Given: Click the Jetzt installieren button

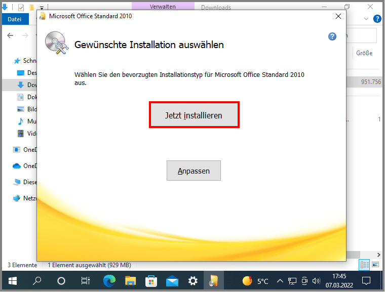Looking at the screenshot, I should click(194, 115).
